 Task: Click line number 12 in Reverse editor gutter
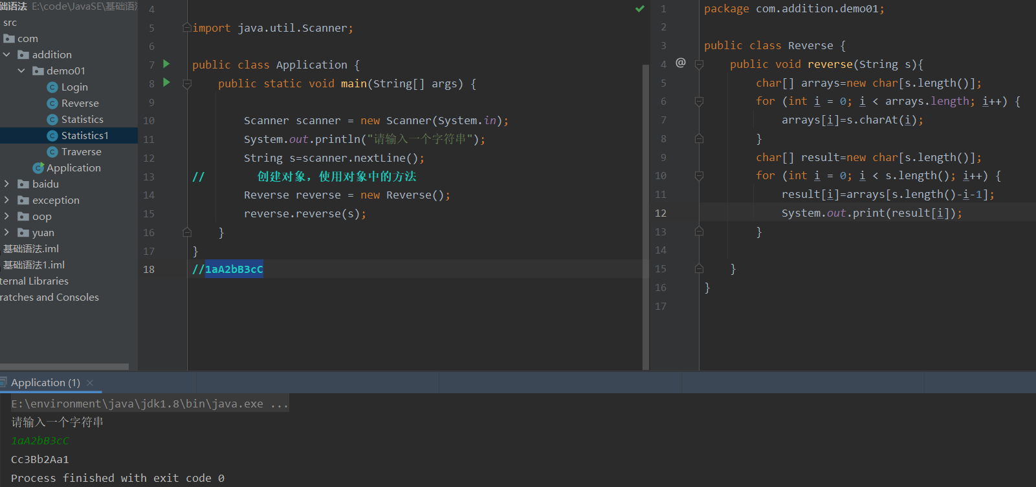[660, 213]
